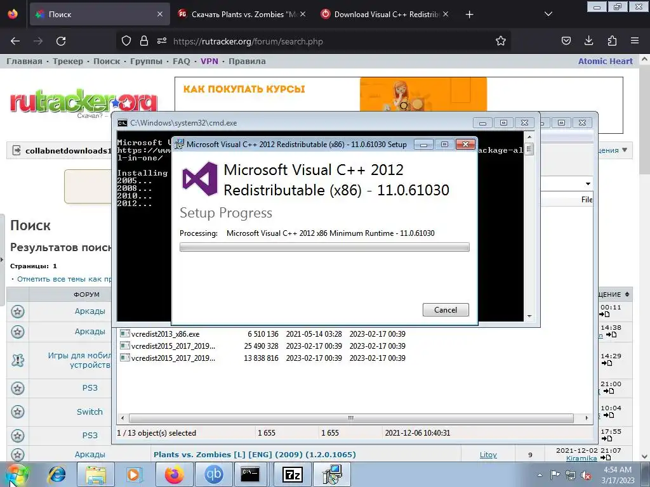The height and width of the screenshot is (487, 650).
Task: Open the list all tabs chevron
Action: [x=548, y=15]
